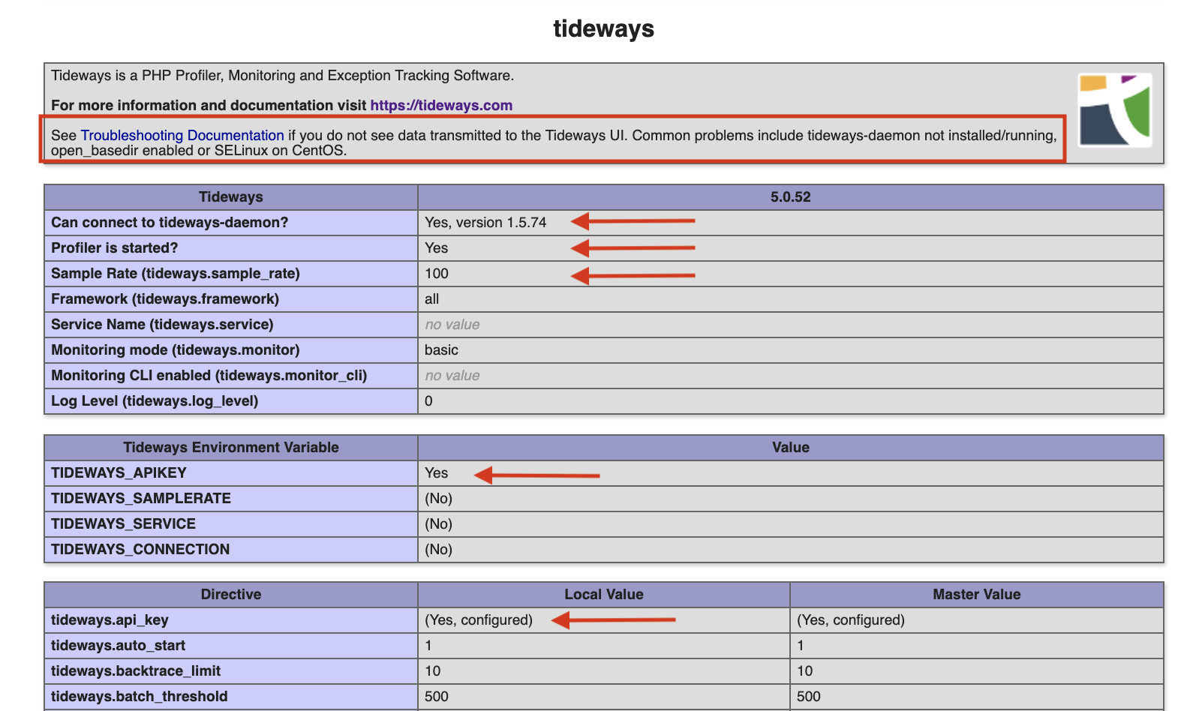1187x711 pixels.
Task: Click the 'Tideways' table header cell
Action: 231,197
